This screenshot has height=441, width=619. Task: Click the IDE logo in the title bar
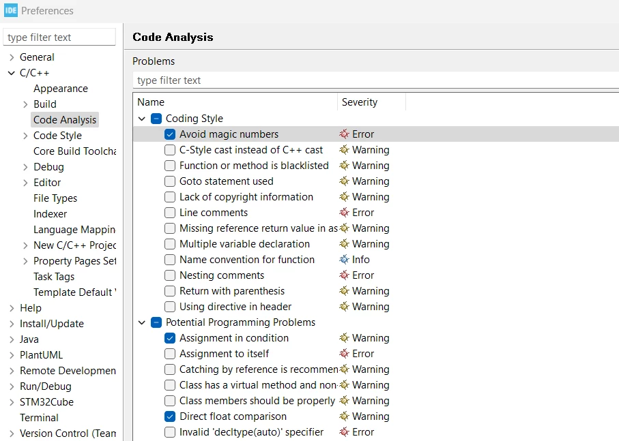pos(11,10)
